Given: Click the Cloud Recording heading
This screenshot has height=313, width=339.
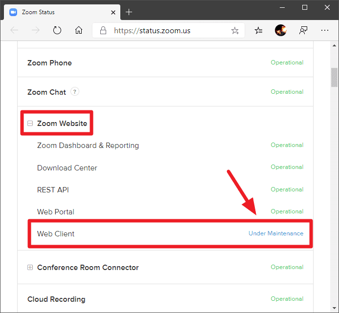Looking at the screenshot, I should (x=56, y=299).
